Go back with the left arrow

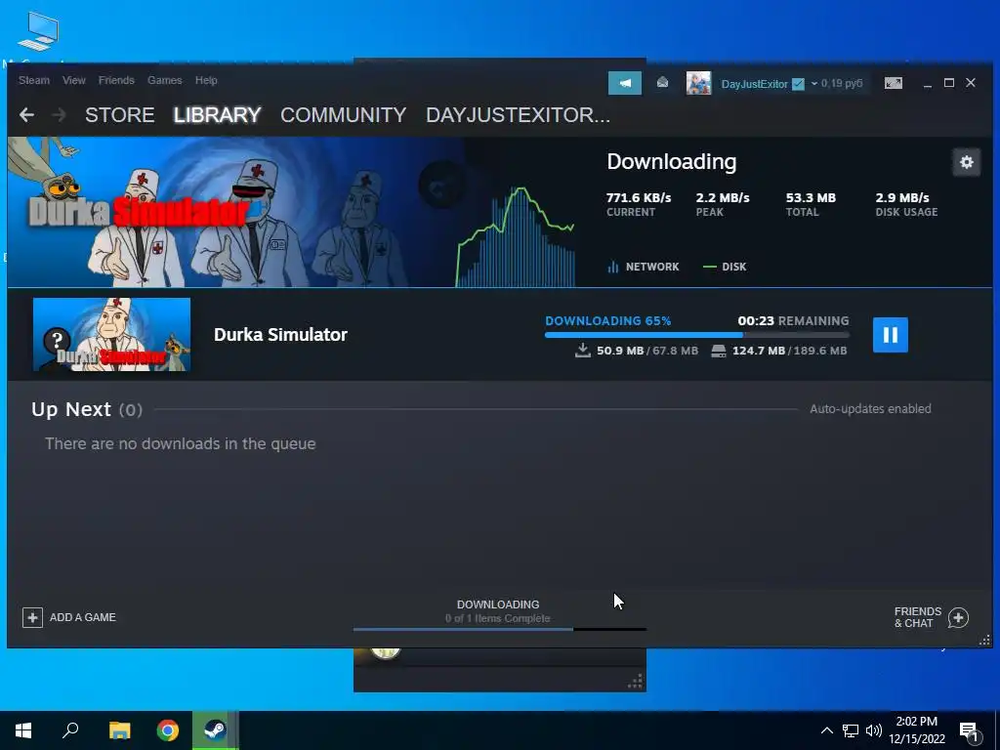pyautogui.click(x=26, y=115)
